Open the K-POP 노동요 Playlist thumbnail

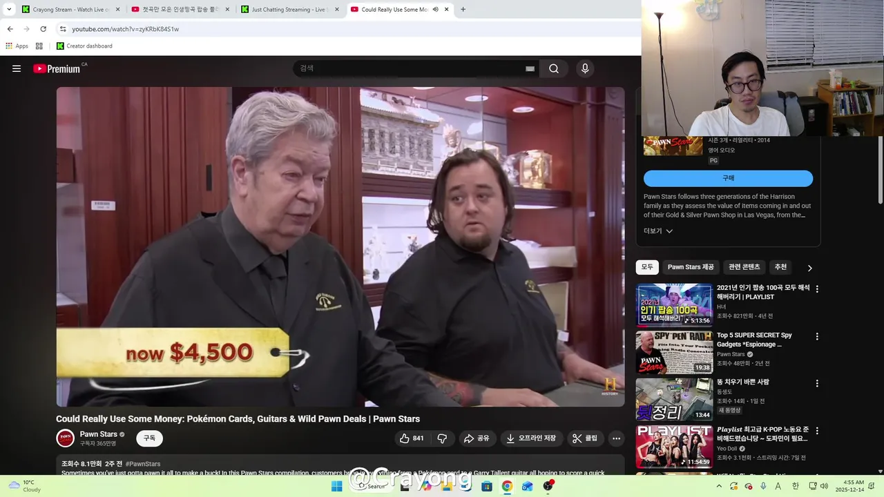pos(674,447)
